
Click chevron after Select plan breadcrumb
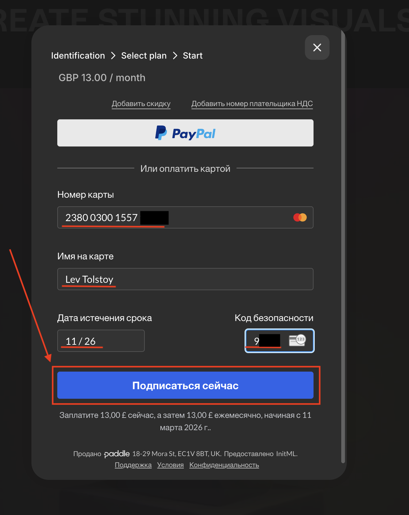tap(175, 56)
